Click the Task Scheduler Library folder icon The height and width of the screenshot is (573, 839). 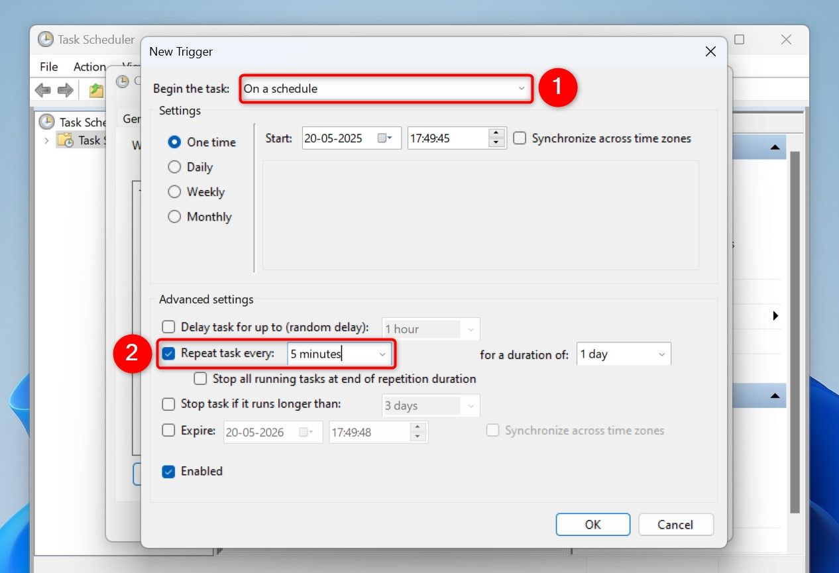pyautogui.click(x=65, y=140)
